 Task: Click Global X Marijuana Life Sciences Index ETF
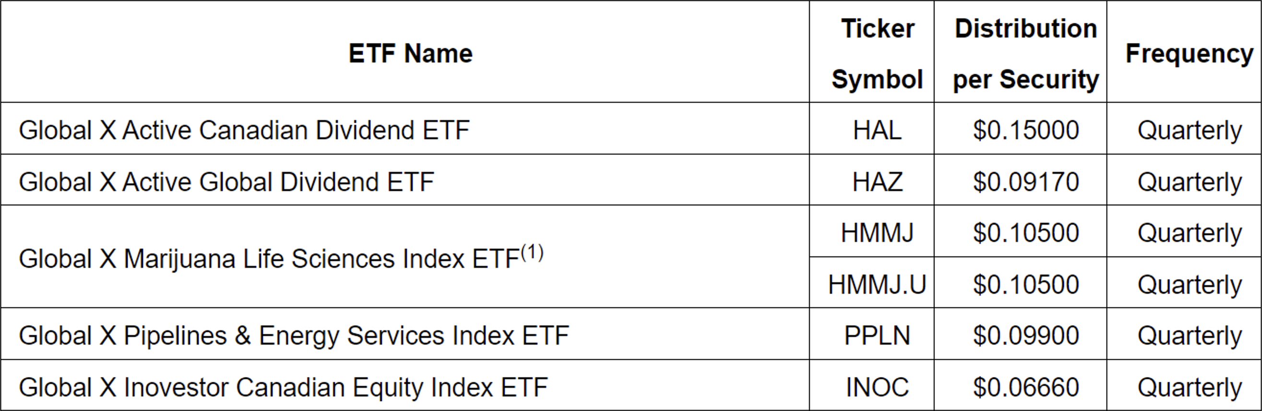coord(268,258)
